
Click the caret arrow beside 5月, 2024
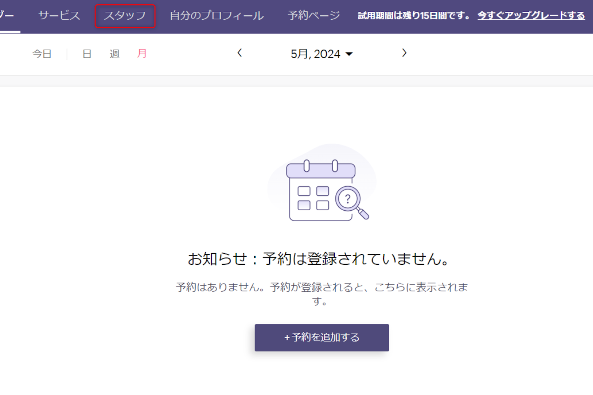(349, 54)
